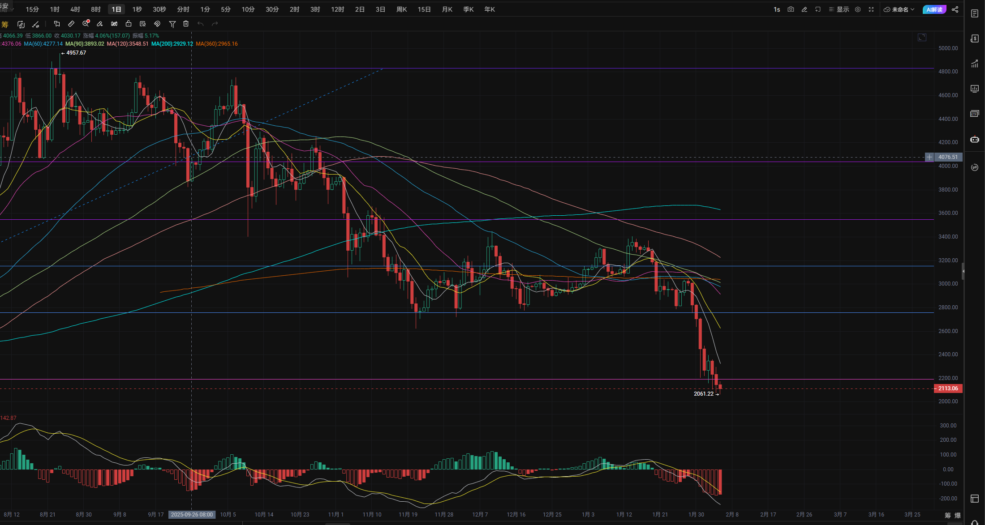Toggle fullscreen mode icon in top toolbar
This screenshot has width=985, height=525.
871,9
